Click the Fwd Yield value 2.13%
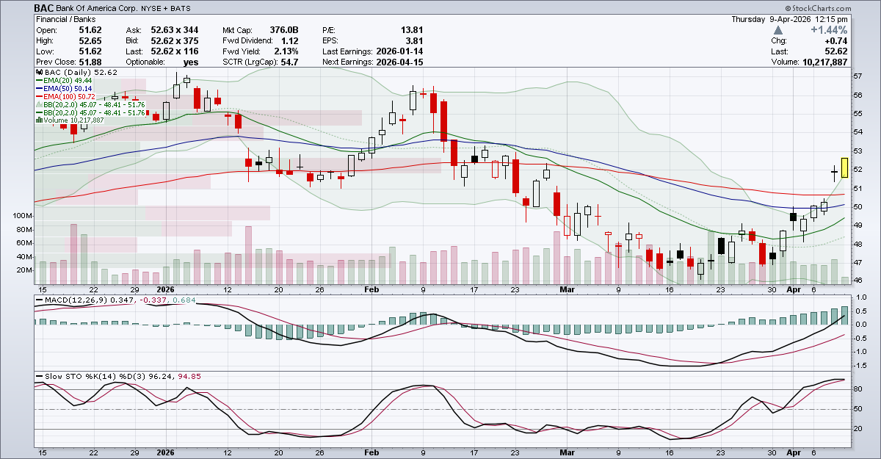Image resolution: width=881 pixels, height=459 pixels. [x=286, y=51]
